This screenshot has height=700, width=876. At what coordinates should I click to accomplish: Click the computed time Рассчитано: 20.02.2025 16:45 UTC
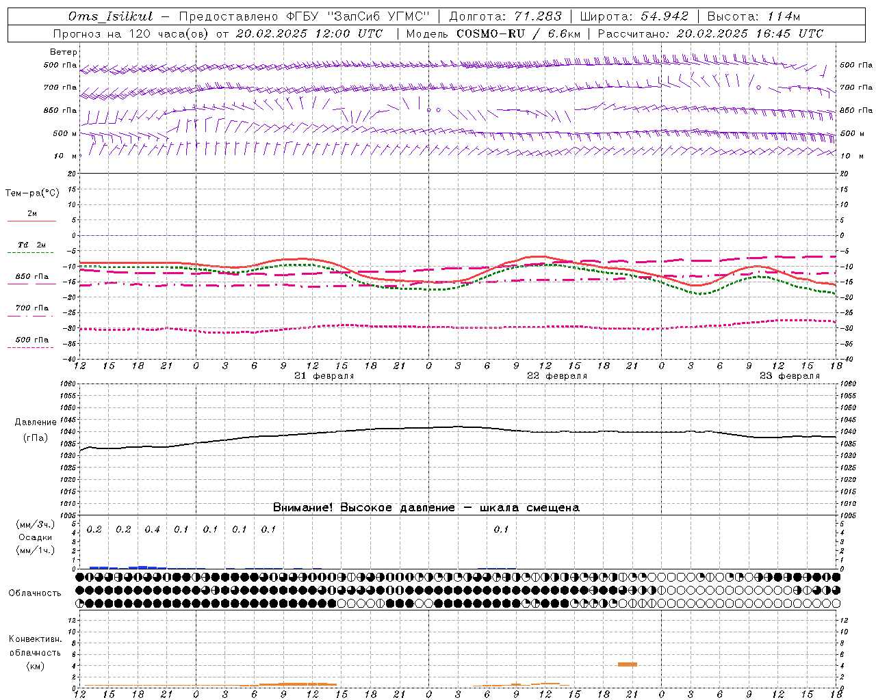click(710, 33)
